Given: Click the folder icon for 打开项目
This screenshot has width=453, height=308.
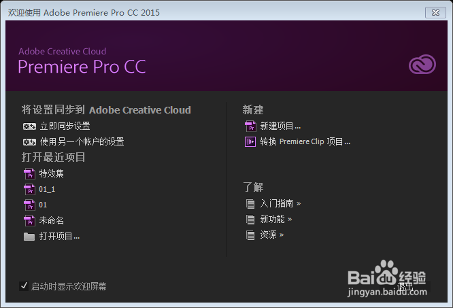Looking at the screenshot, I should pyautogui.click(x=29, y=237).
